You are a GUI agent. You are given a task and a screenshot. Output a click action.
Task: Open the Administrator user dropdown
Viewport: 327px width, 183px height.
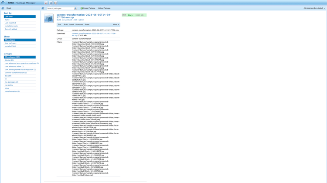314,8
